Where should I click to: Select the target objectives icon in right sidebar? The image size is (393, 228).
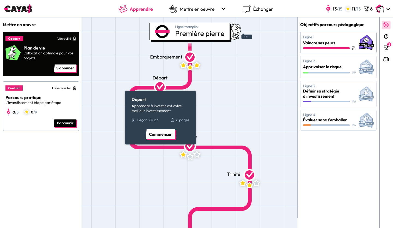click(x=386, y=25)
